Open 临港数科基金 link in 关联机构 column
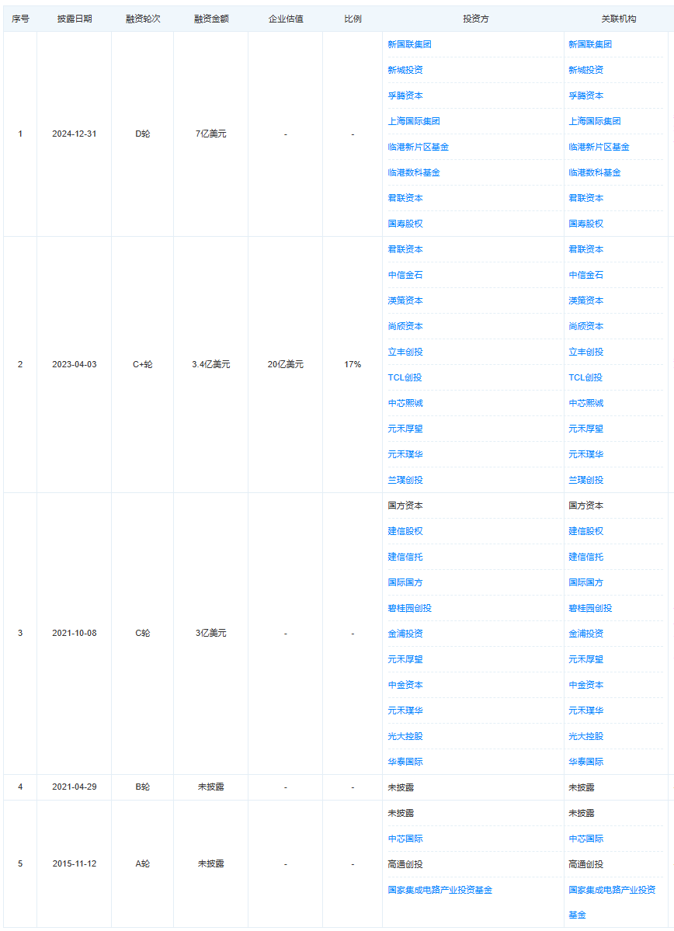The width and height of the screenshot is (674, 931). click(595, 173)
